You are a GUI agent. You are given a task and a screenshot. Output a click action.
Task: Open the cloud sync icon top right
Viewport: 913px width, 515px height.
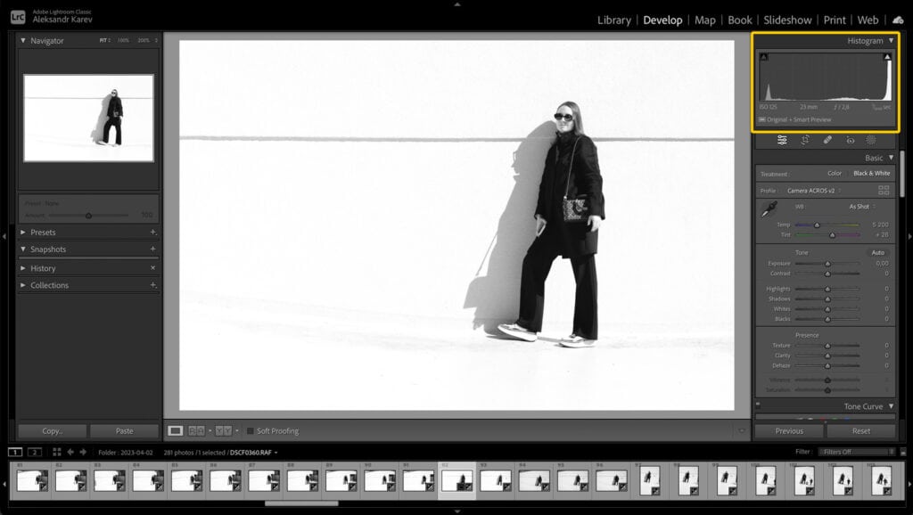point(898,19)
